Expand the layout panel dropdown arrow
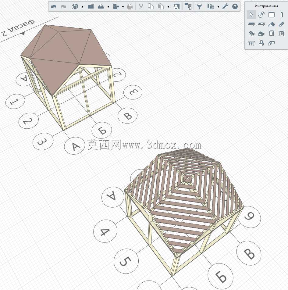Screen dimensions: 288x290 tap(218, 7)
